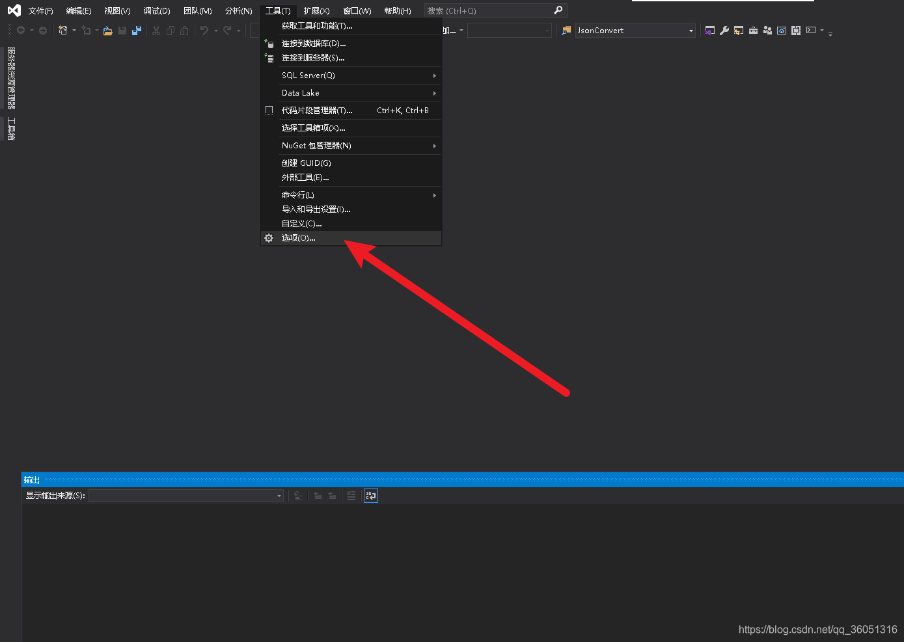Clear all text in the Output window
This screenshot has height=642, width=904.
(x=351, y=495)
